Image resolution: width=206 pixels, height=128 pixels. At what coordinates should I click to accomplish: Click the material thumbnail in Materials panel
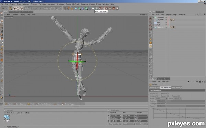point(7,117)
